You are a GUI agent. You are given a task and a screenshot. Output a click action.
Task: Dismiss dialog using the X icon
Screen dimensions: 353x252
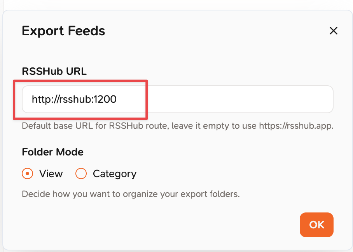click(334, 31)
